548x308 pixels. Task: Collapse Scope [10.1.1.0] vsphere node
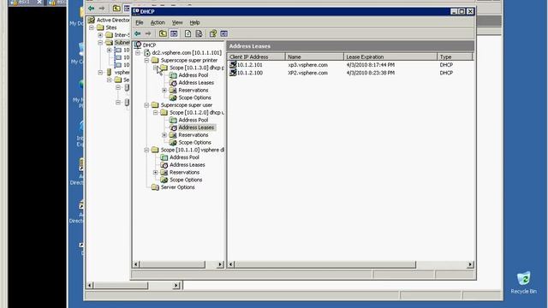[146, 150]
